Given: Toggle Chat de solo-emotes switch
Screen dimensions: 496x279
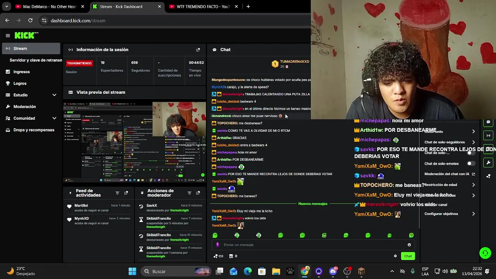Looking at the screenshot, I should pos(471,164).
